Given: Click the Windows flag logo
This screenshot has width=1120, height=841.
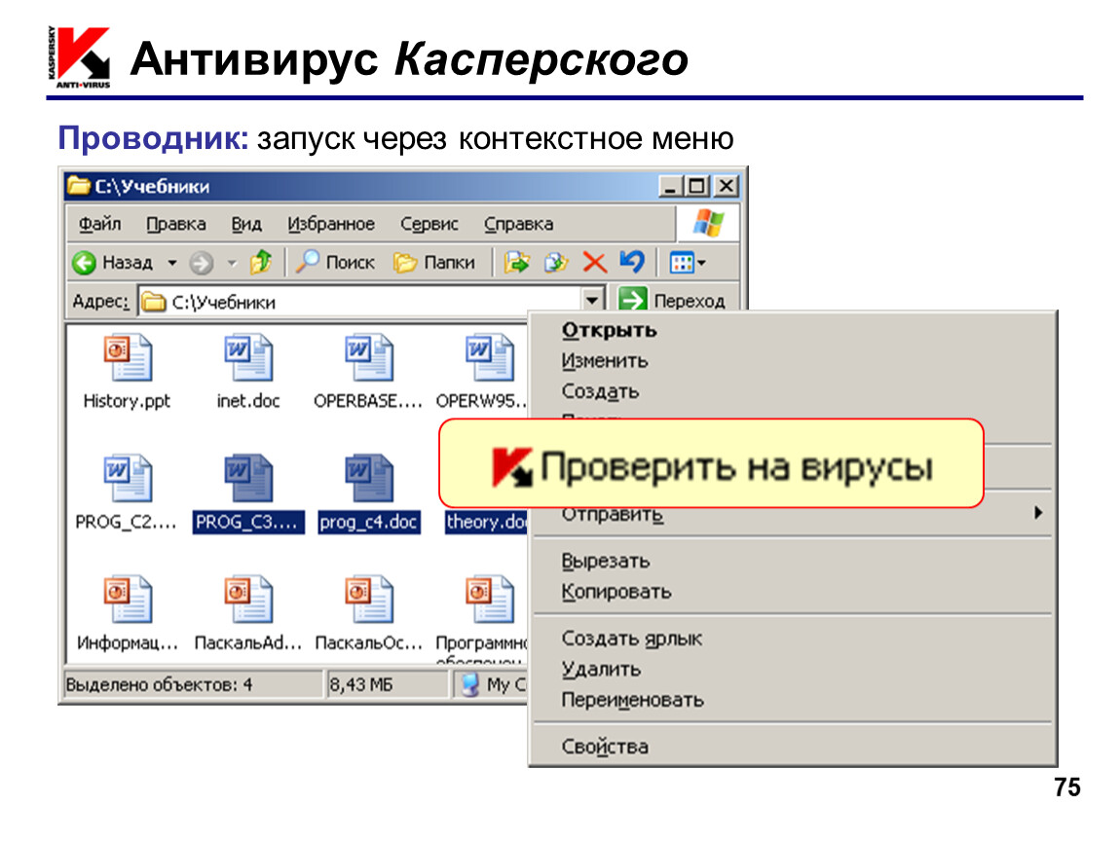Looking at the screenshot, I should click(708, 224).
